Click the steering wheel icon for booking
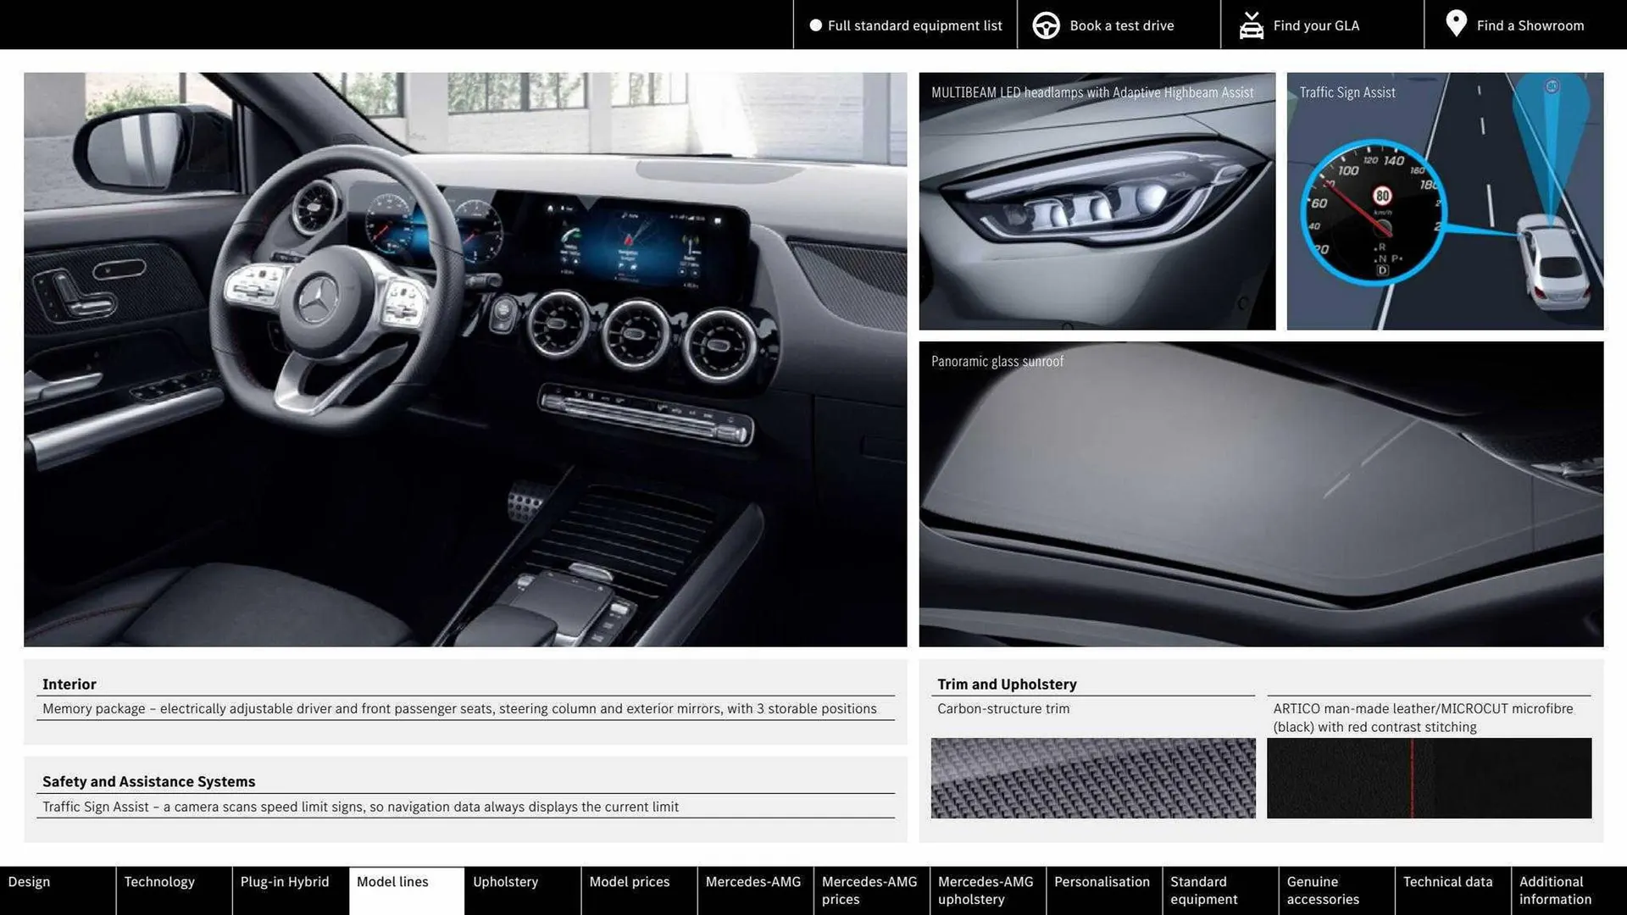Image resolution: width=1627 pixels, height=915 pixels. tap(1046, 25)
